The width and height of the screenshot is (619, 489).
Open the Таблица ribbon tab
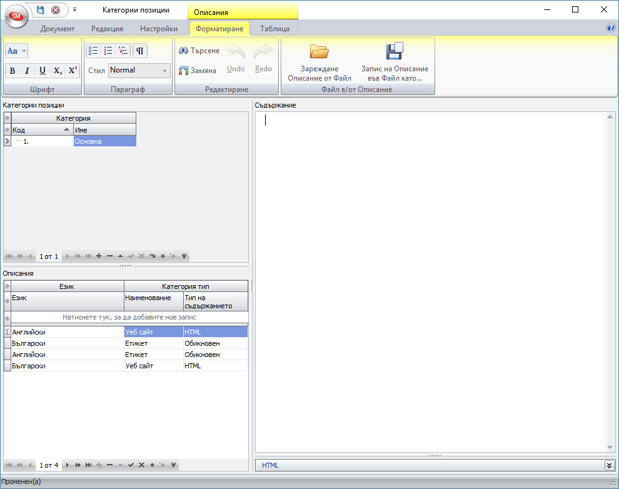pos(274,28)
